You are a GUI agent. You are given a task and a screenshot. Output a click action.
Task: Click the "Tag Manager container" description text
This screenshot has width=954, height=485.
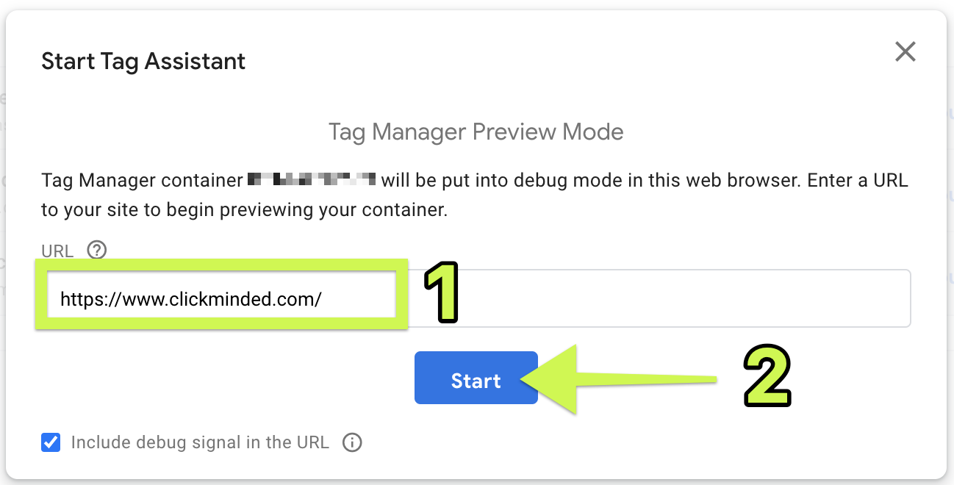click(x=142, y=180)
